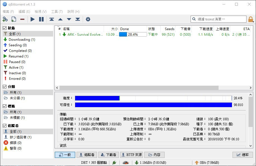Select 未分類 (1) category
Image resolution: width=256 pixels, height=166 pixels.
(x=28, y=98)
